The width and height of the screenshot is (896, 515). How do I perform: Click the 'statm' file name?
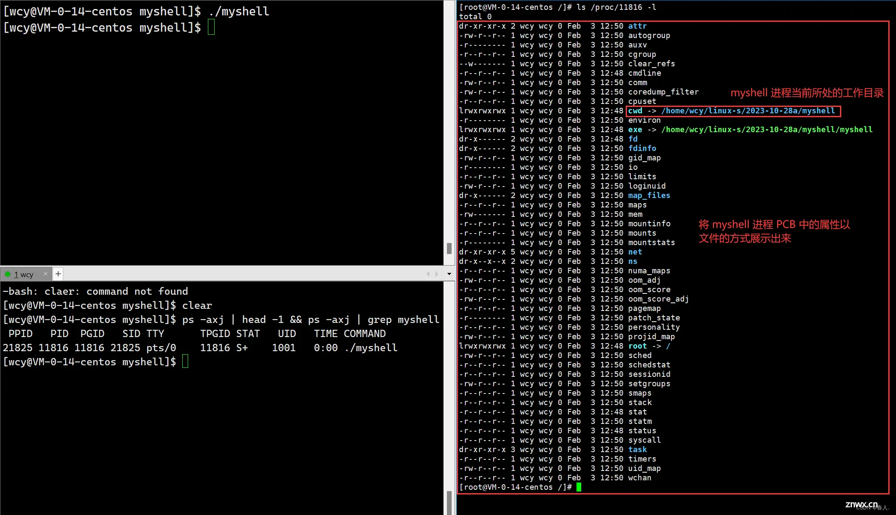coord(640,421)
